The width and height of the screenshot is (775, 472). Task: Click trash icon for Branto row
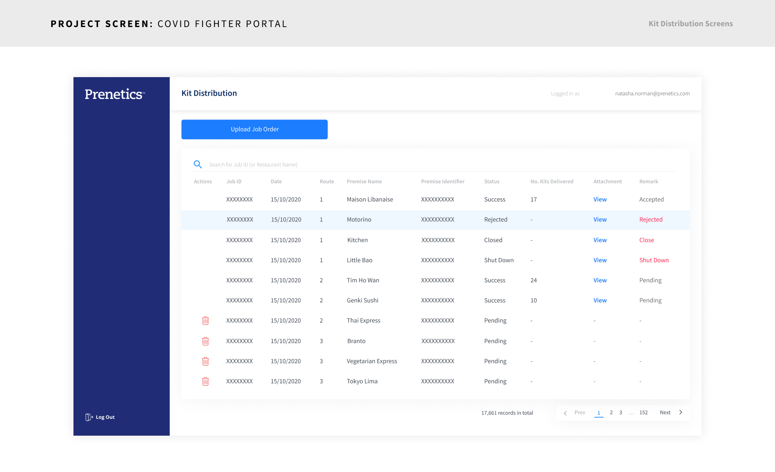point(205,341)
